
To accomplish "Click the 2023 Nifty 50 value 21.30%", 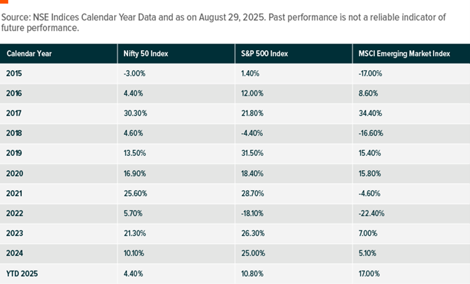I will coord(135,233).
